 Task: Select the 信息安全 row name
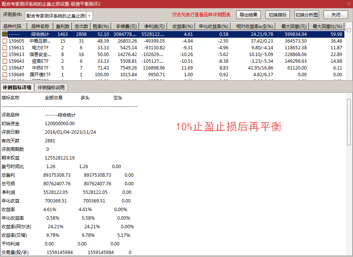40,54
